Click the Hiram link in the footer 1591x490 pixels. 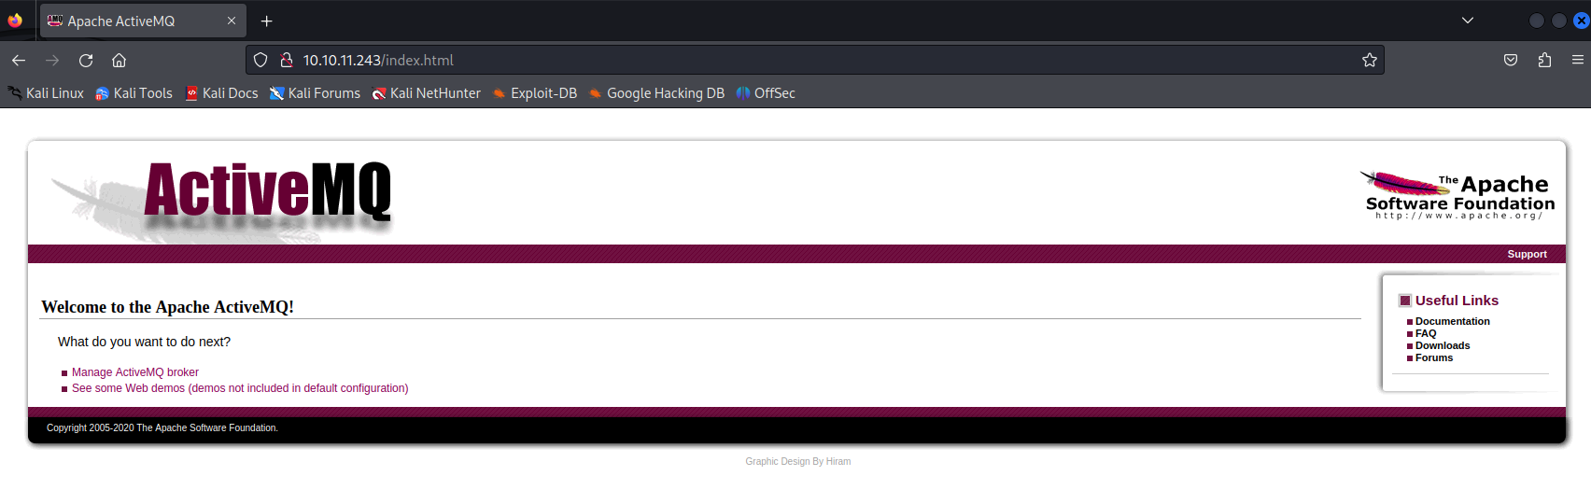coord(838,461)
